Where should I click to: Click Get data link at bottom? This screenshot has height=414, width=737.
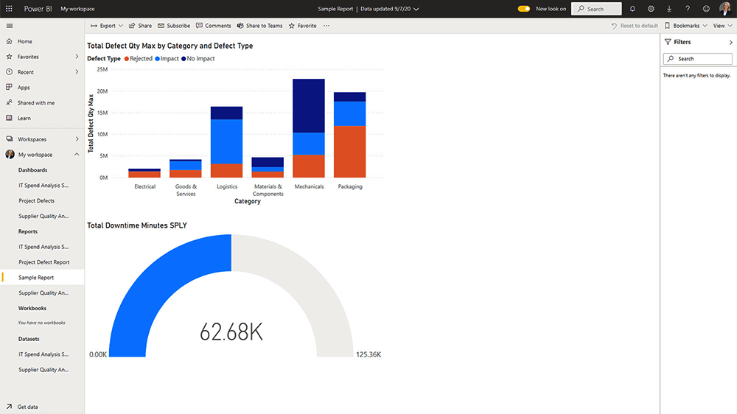click(27, 407)
